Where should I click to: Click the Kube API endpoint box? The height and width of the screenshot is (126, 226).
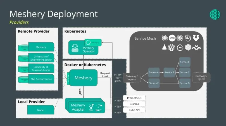(x=134, y=110)
